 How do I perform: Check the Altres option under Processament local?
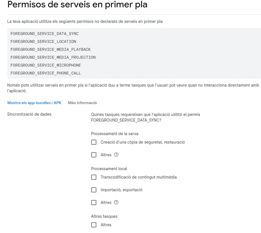(x=94, y=202)
